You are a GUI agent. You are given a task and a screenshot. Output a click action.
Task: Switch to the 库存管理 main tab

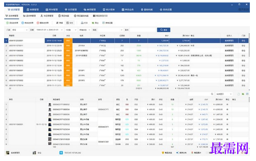click(x=52, y=10)
